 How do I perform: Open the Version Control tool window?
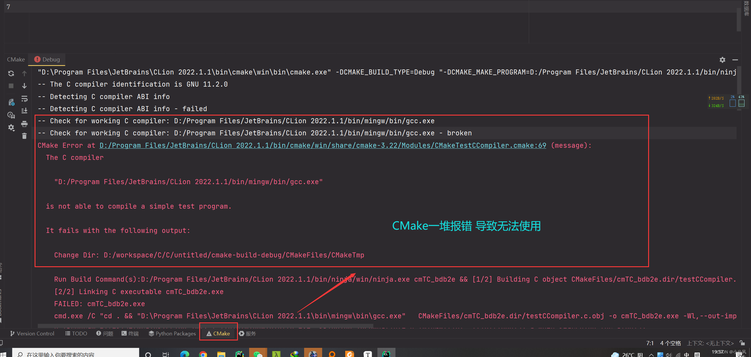tap(32, 333)
